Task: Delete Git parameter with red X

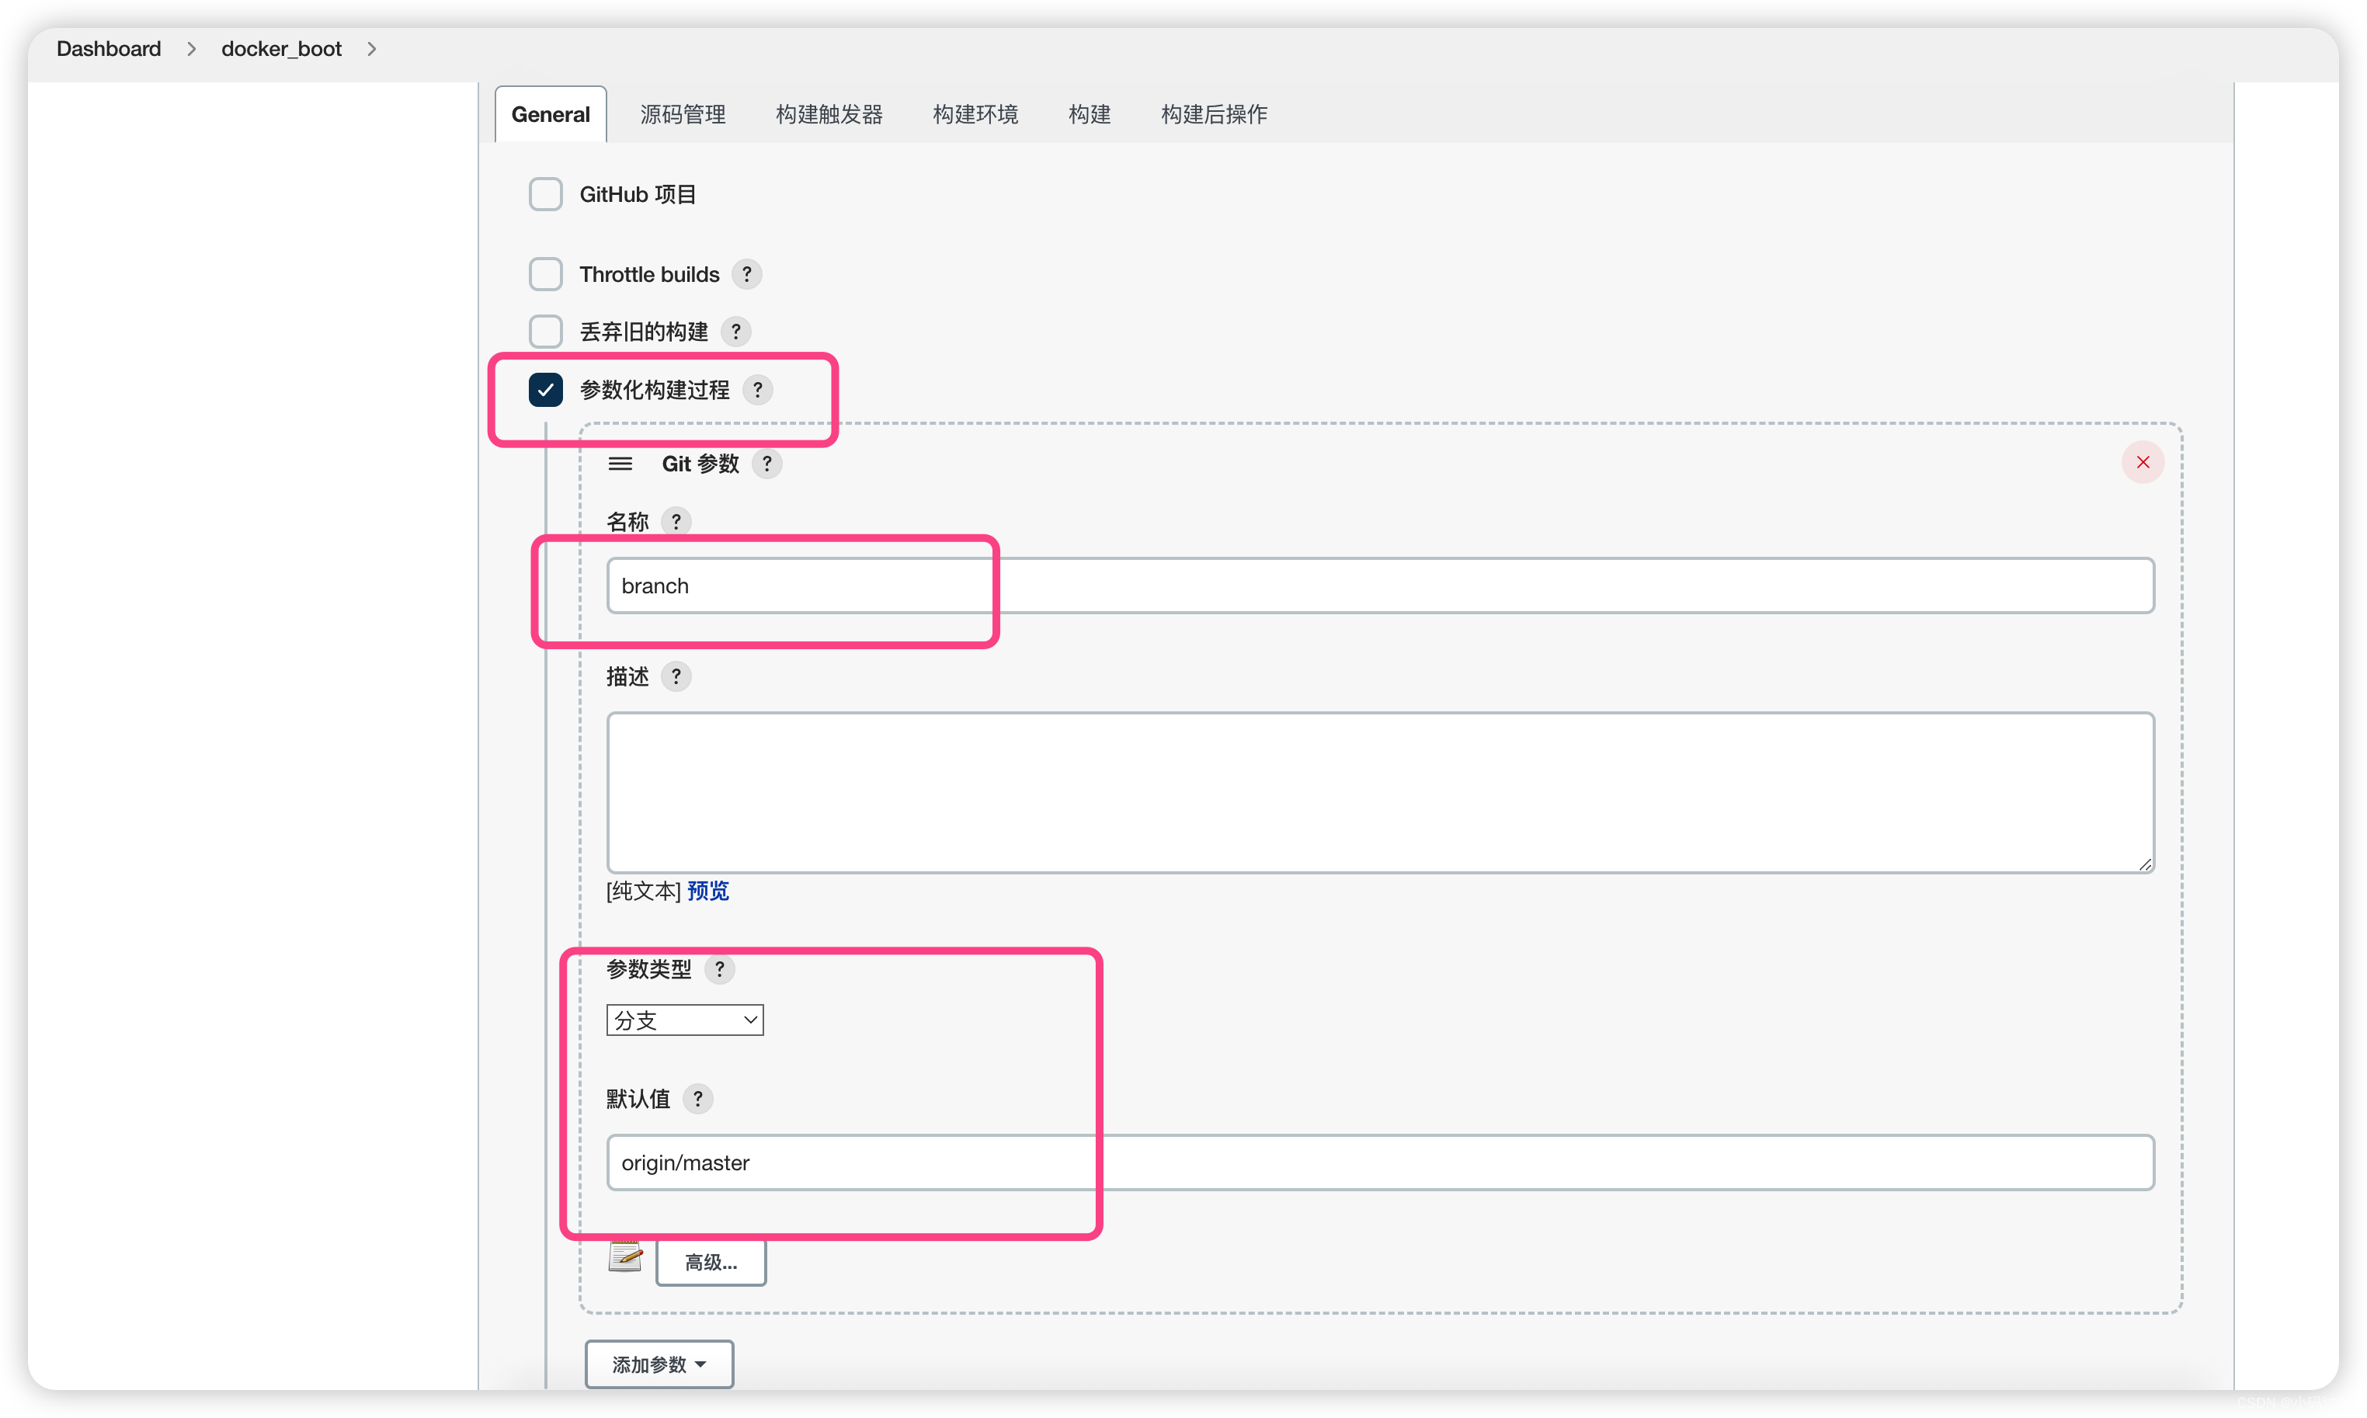Action: [x=2143, y=463]
